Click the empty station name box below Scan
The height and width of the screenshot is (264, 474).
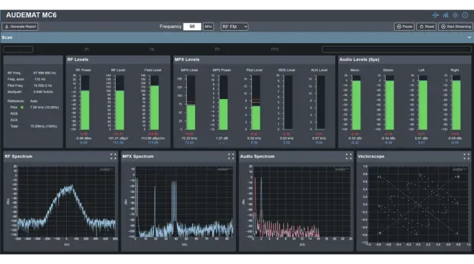[x=18, y=49]
